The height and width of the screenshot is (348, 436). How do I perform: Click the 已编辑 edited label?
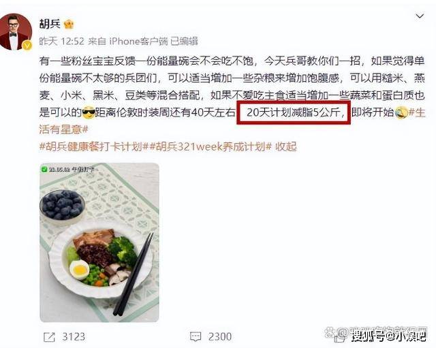click(x=184, y=42)
